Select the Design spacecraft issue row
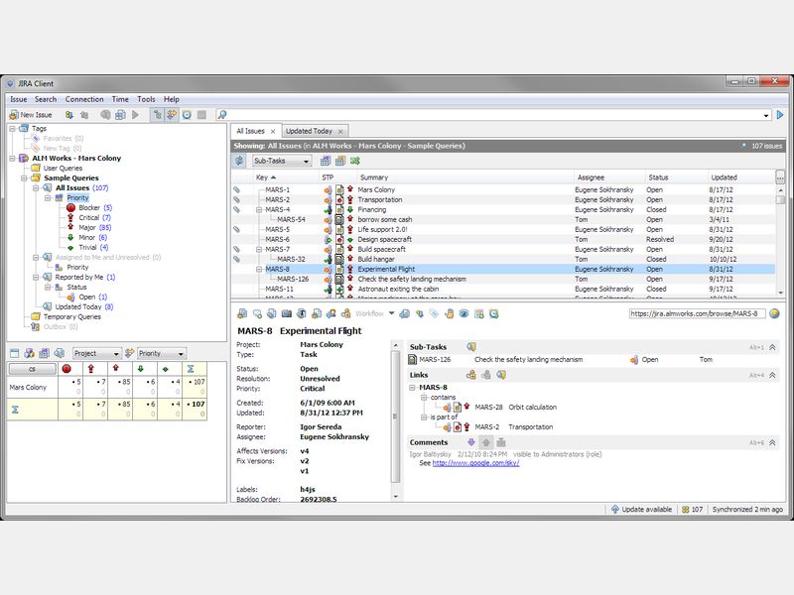Viewport: 794px width, 595px height. coord(503,239)
